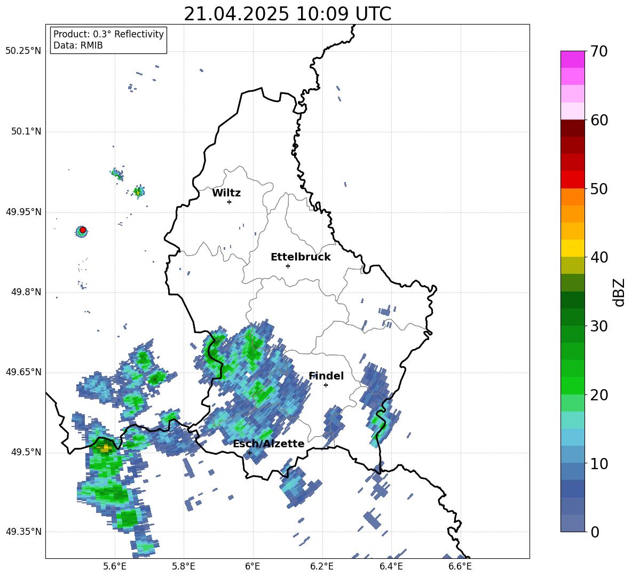
Task: Click the 50.1°N latitude label
Action: click(x=26, y=131)
